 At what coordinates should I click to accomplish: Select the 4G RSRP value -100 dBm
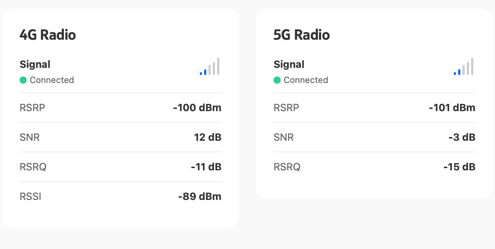[197, 108]
